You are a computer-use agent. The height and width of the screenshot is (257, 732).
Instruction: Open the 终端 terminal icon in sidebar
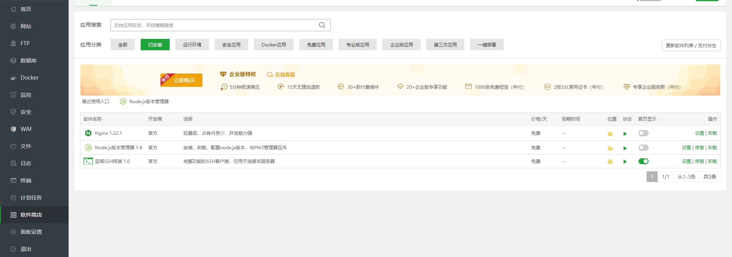click(13, 180)
